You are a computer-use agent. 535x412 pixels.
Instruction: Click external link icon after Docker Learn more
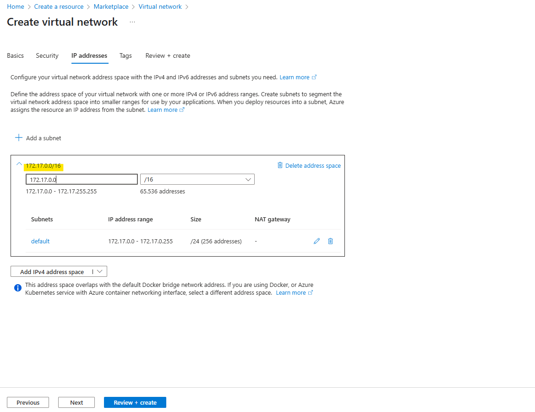pyautogui.click(x=311, y=292)
